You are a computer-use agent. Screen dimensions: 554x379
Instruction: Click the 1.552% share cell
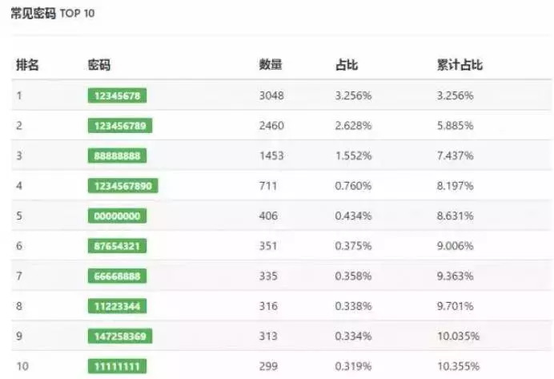[353, 155]
